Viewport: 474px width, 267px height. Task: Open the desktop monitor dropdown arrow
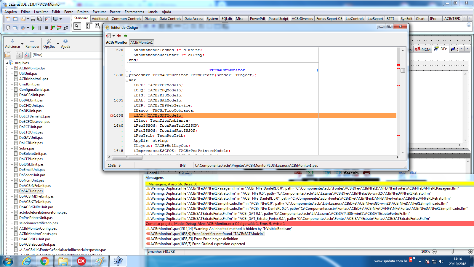coord(60,19)
